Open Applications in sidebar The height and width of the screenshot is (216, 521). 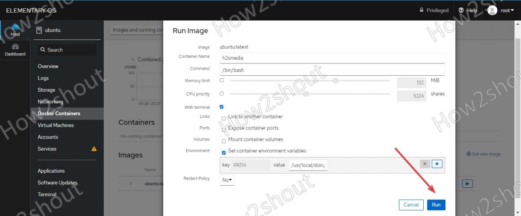coord(51,171)
